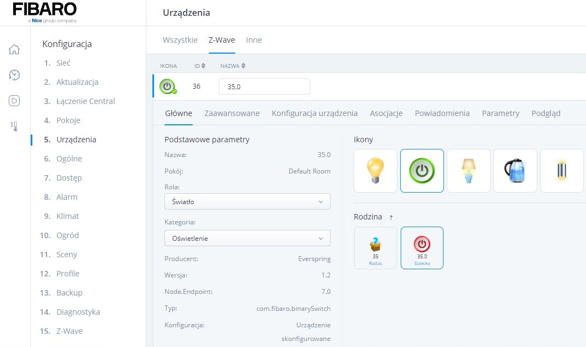Viewport: 586px width, 347px height.
Task: Open 11. Sceny settings
Action: tap(58, 255)
